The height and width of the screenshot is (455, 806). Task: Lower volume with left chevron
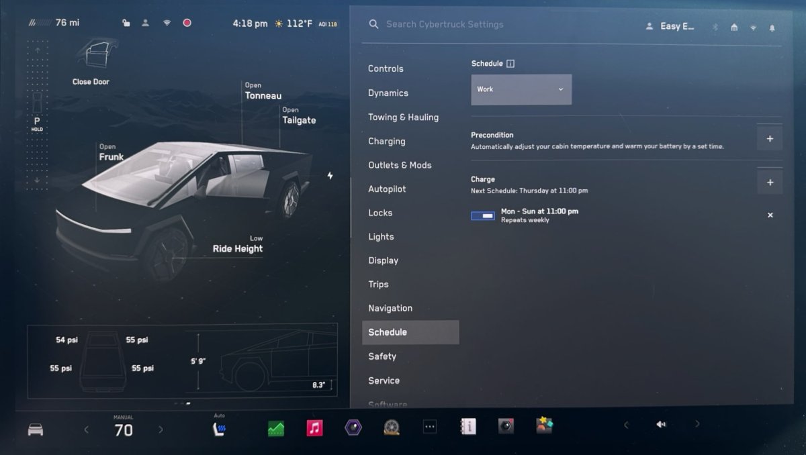[626, 424]
